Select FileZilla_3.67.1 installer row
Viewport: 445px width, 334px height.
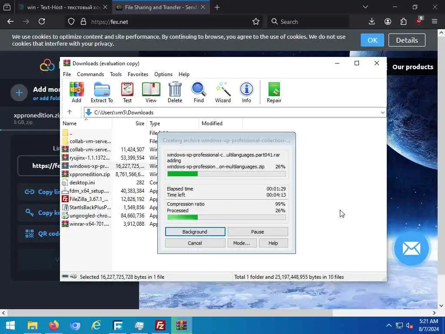click(109, 199)
